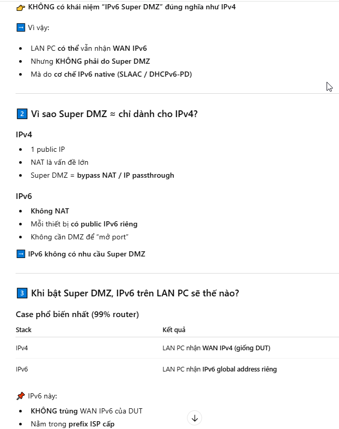This screenshot has width=339, height=429.
Task: Click the 'IPv4' cell in the table
Action: click(22, 348)
